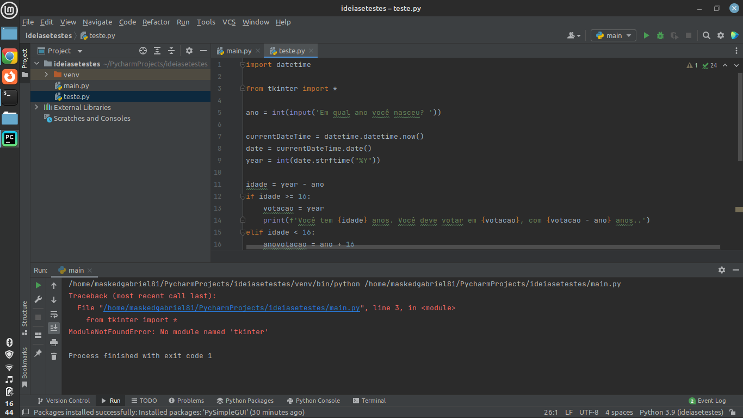
Task: Rerun main with green arrow in Run panel
Action: click(38, 285)
